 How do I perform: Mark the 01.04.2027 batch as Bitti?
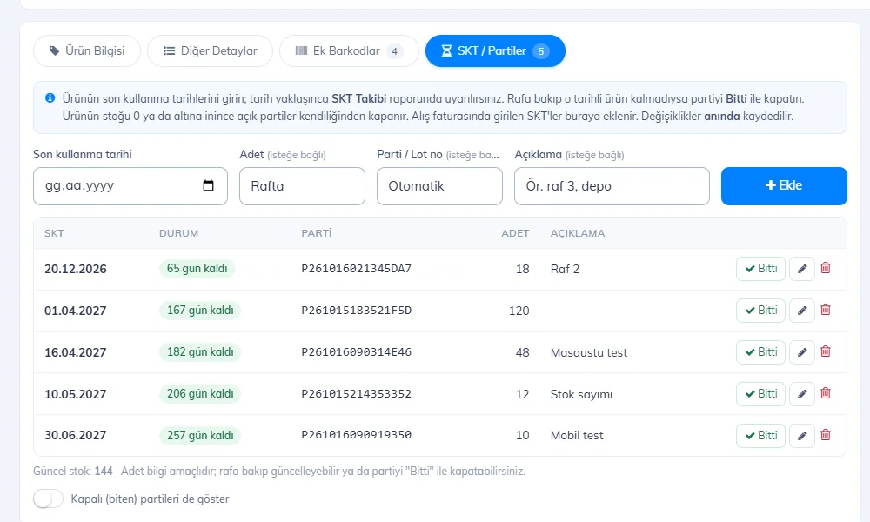click(x=760, y=311)
